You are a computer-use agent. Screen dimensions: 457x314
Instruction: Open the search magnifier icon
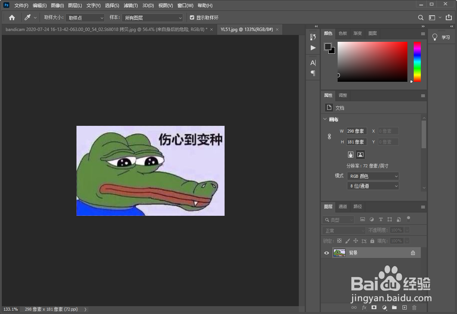click(x=420, y=18)
